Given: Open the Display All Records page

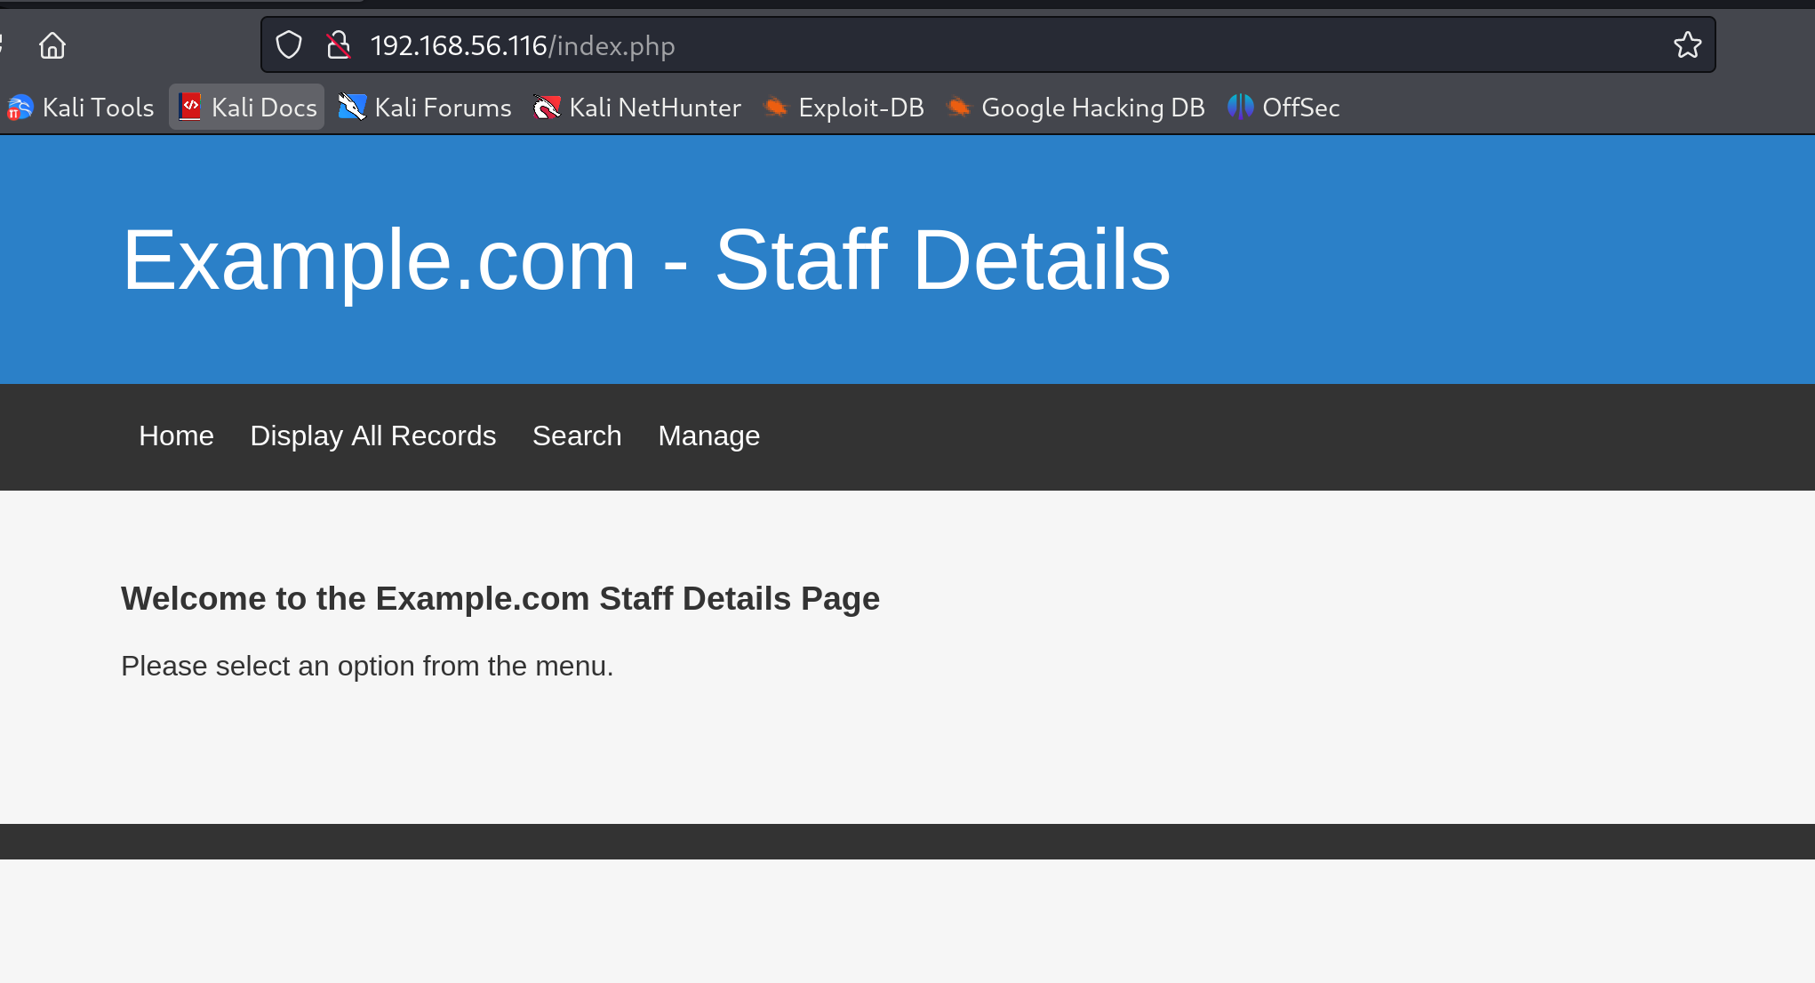Looking at the screenshot, I should point(372,436).
